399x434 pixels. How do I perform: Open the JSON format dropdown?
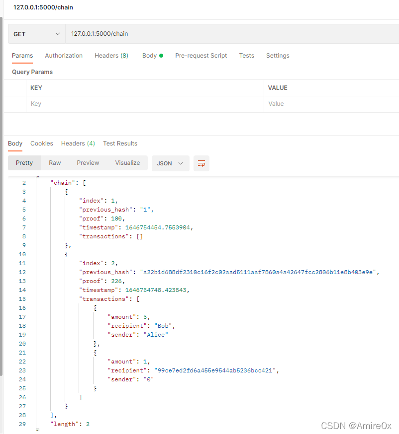point(170,163)
